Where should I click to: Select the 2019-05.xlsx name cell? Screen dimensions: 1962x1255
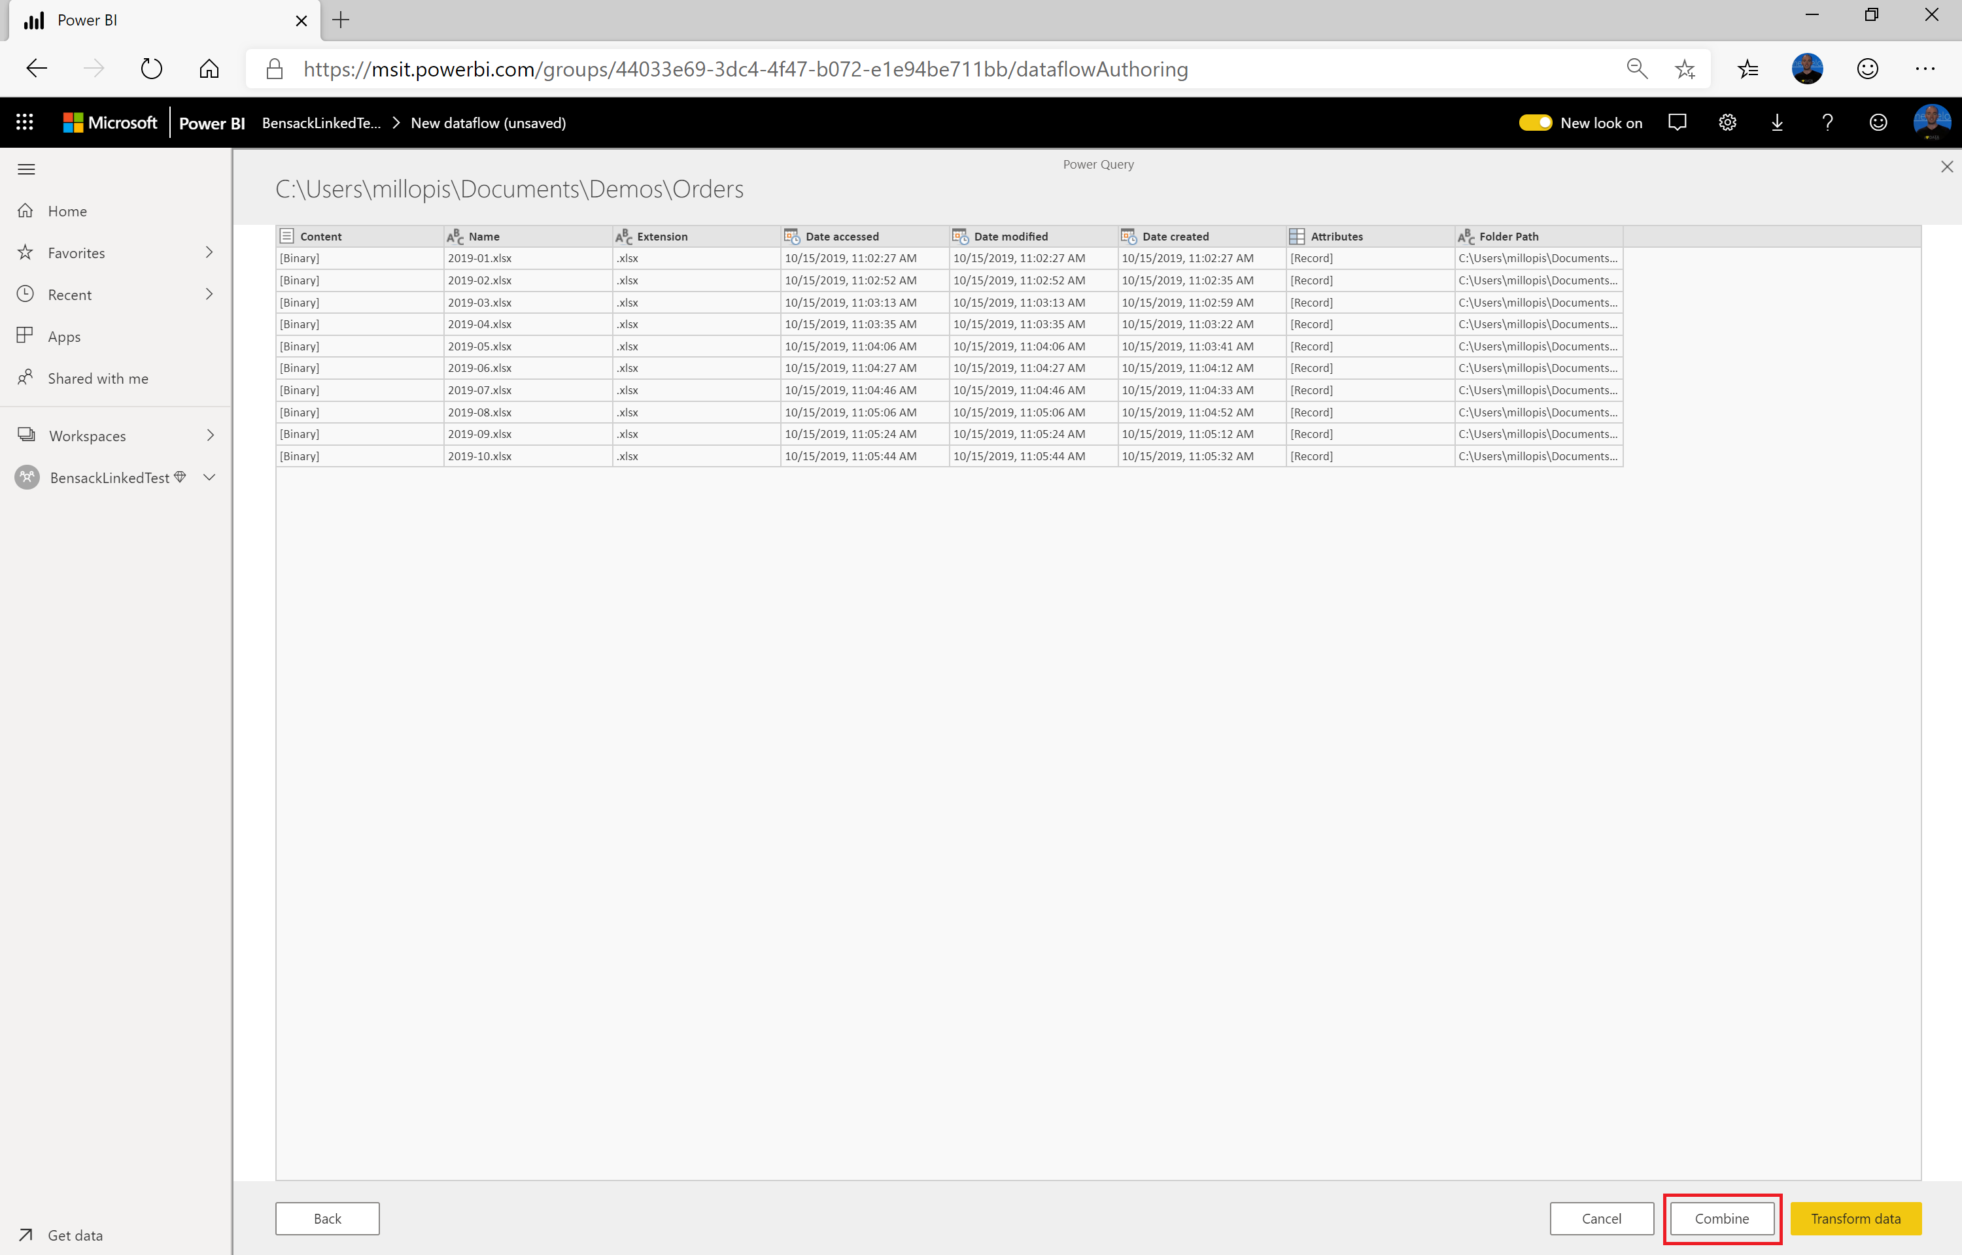528,346
